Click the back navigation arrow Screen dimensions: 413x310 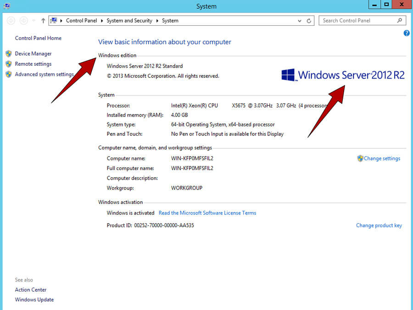tap(11, 21)
